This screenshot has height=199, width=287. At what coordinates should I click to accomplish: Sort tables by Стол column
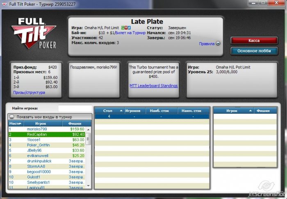coord(109,111)
